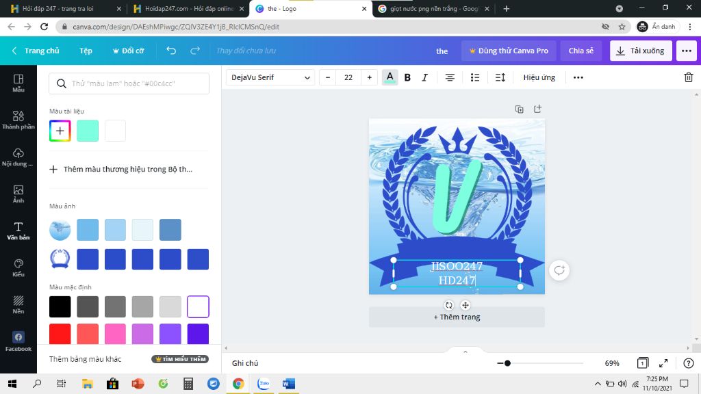Open Word from the taskbar
The width and height of the screenshot is (701, 394).
[x=289, y=384]
